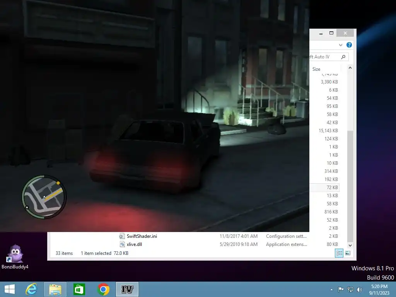Switch to GTA IV taskbar icon
396x297 pixels.
pyautogui.click(x=127, y=289)
